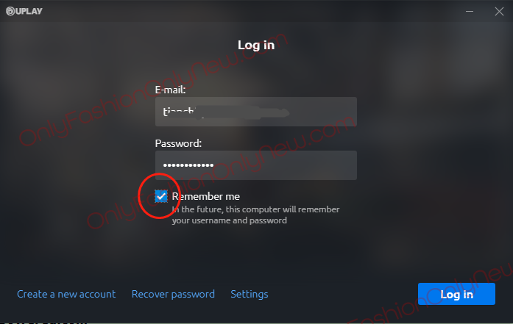The height and width of the screenshot is (324, 513).
Task: Toggle Remember me via its label text
Action: 206,196
